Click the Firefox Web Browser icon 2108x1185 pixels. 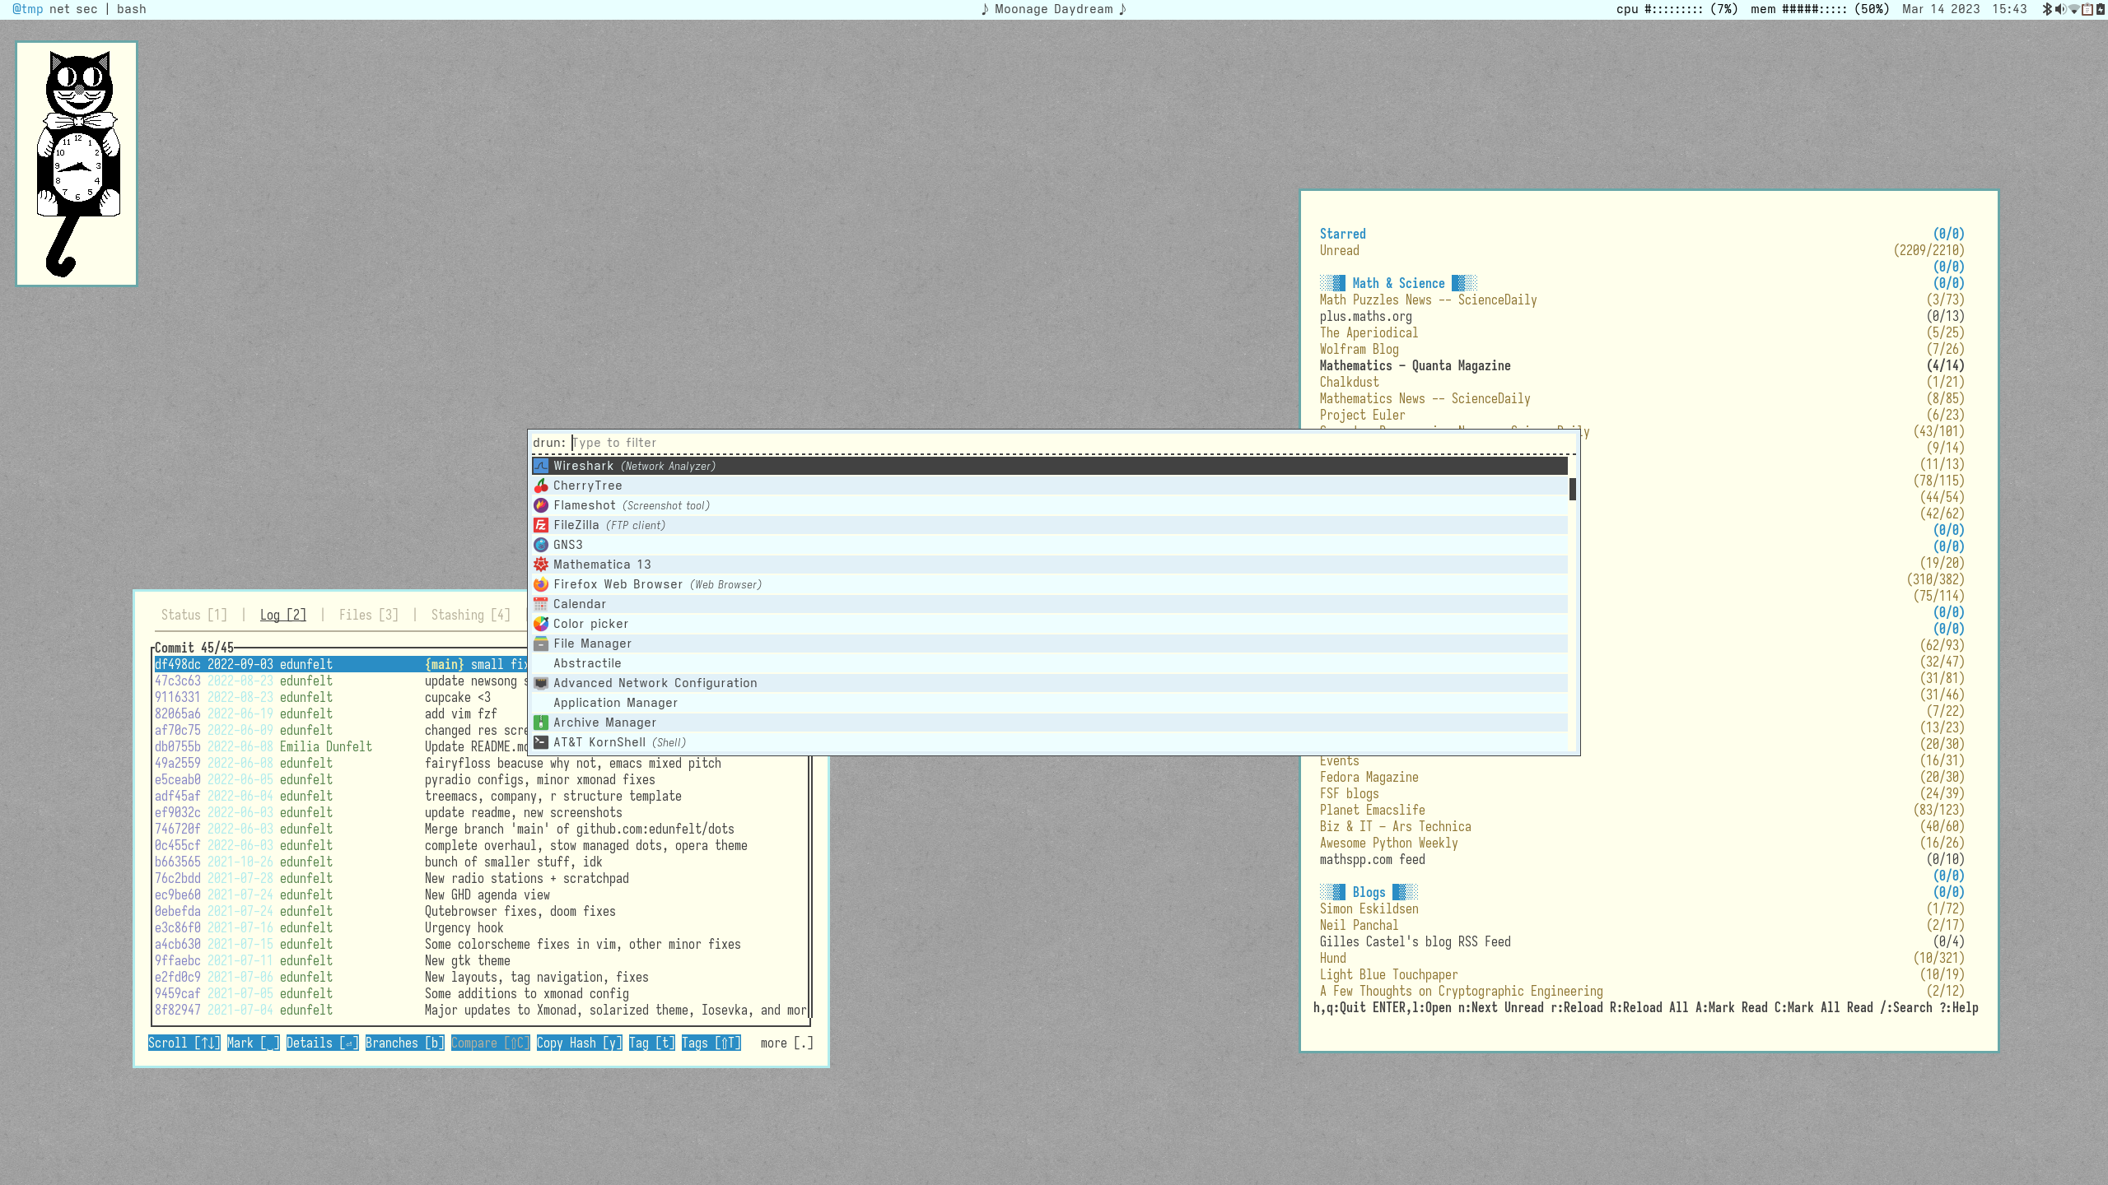[x=541, y=584]
